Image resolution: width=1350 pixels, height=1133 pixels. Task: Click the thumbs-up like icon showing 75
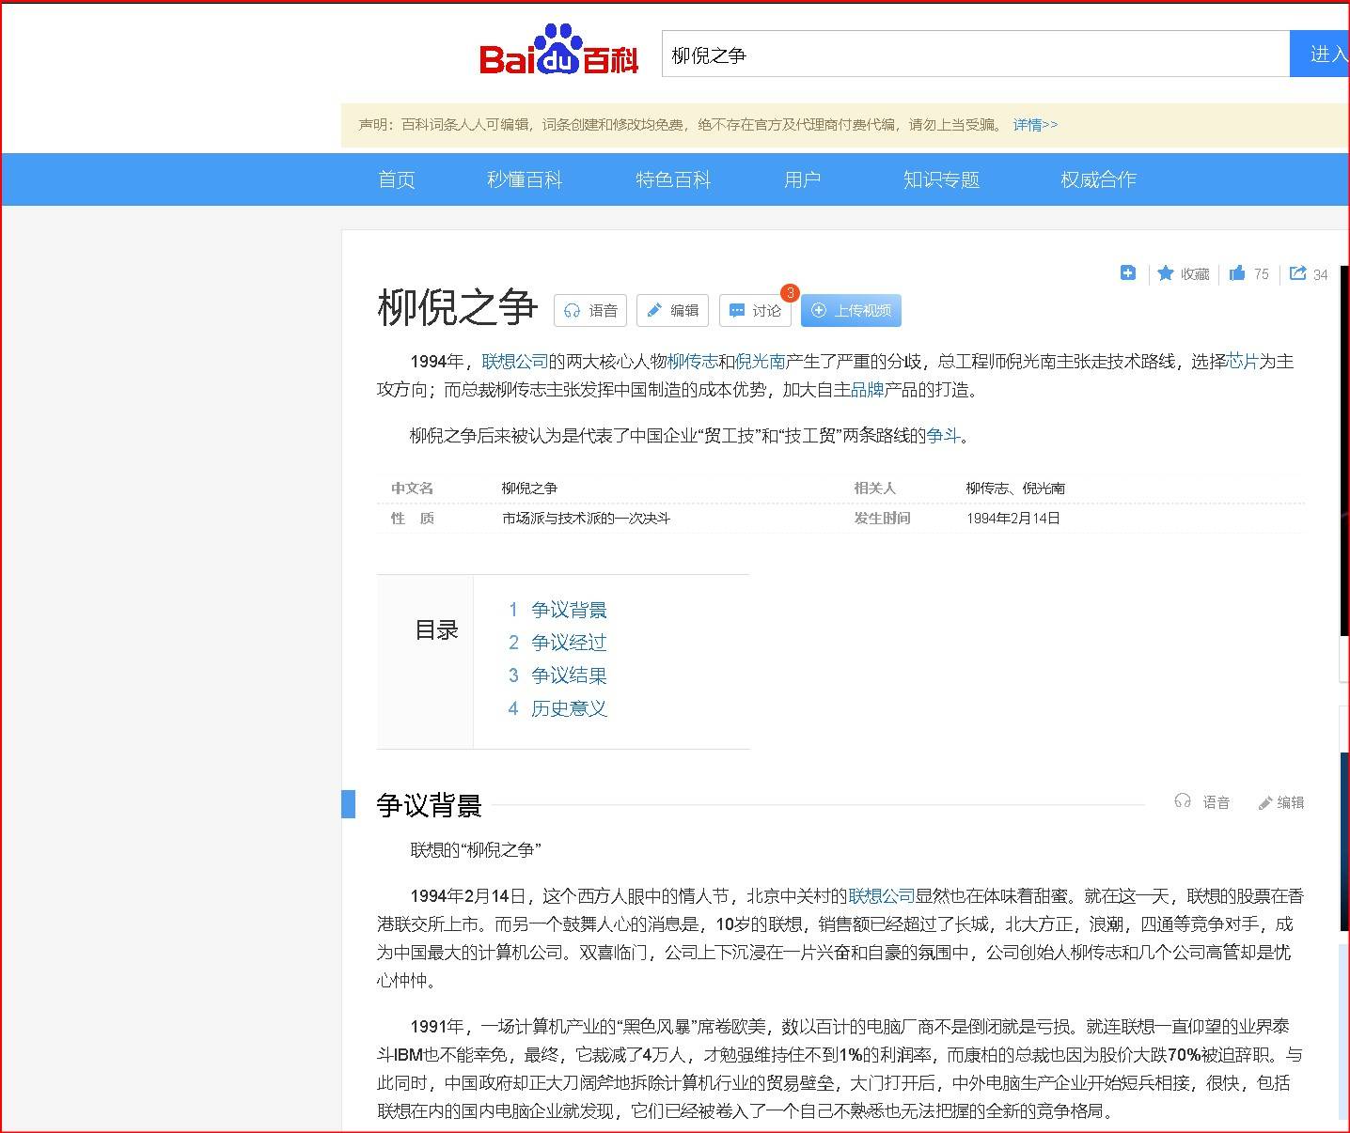coord(1237,272)
